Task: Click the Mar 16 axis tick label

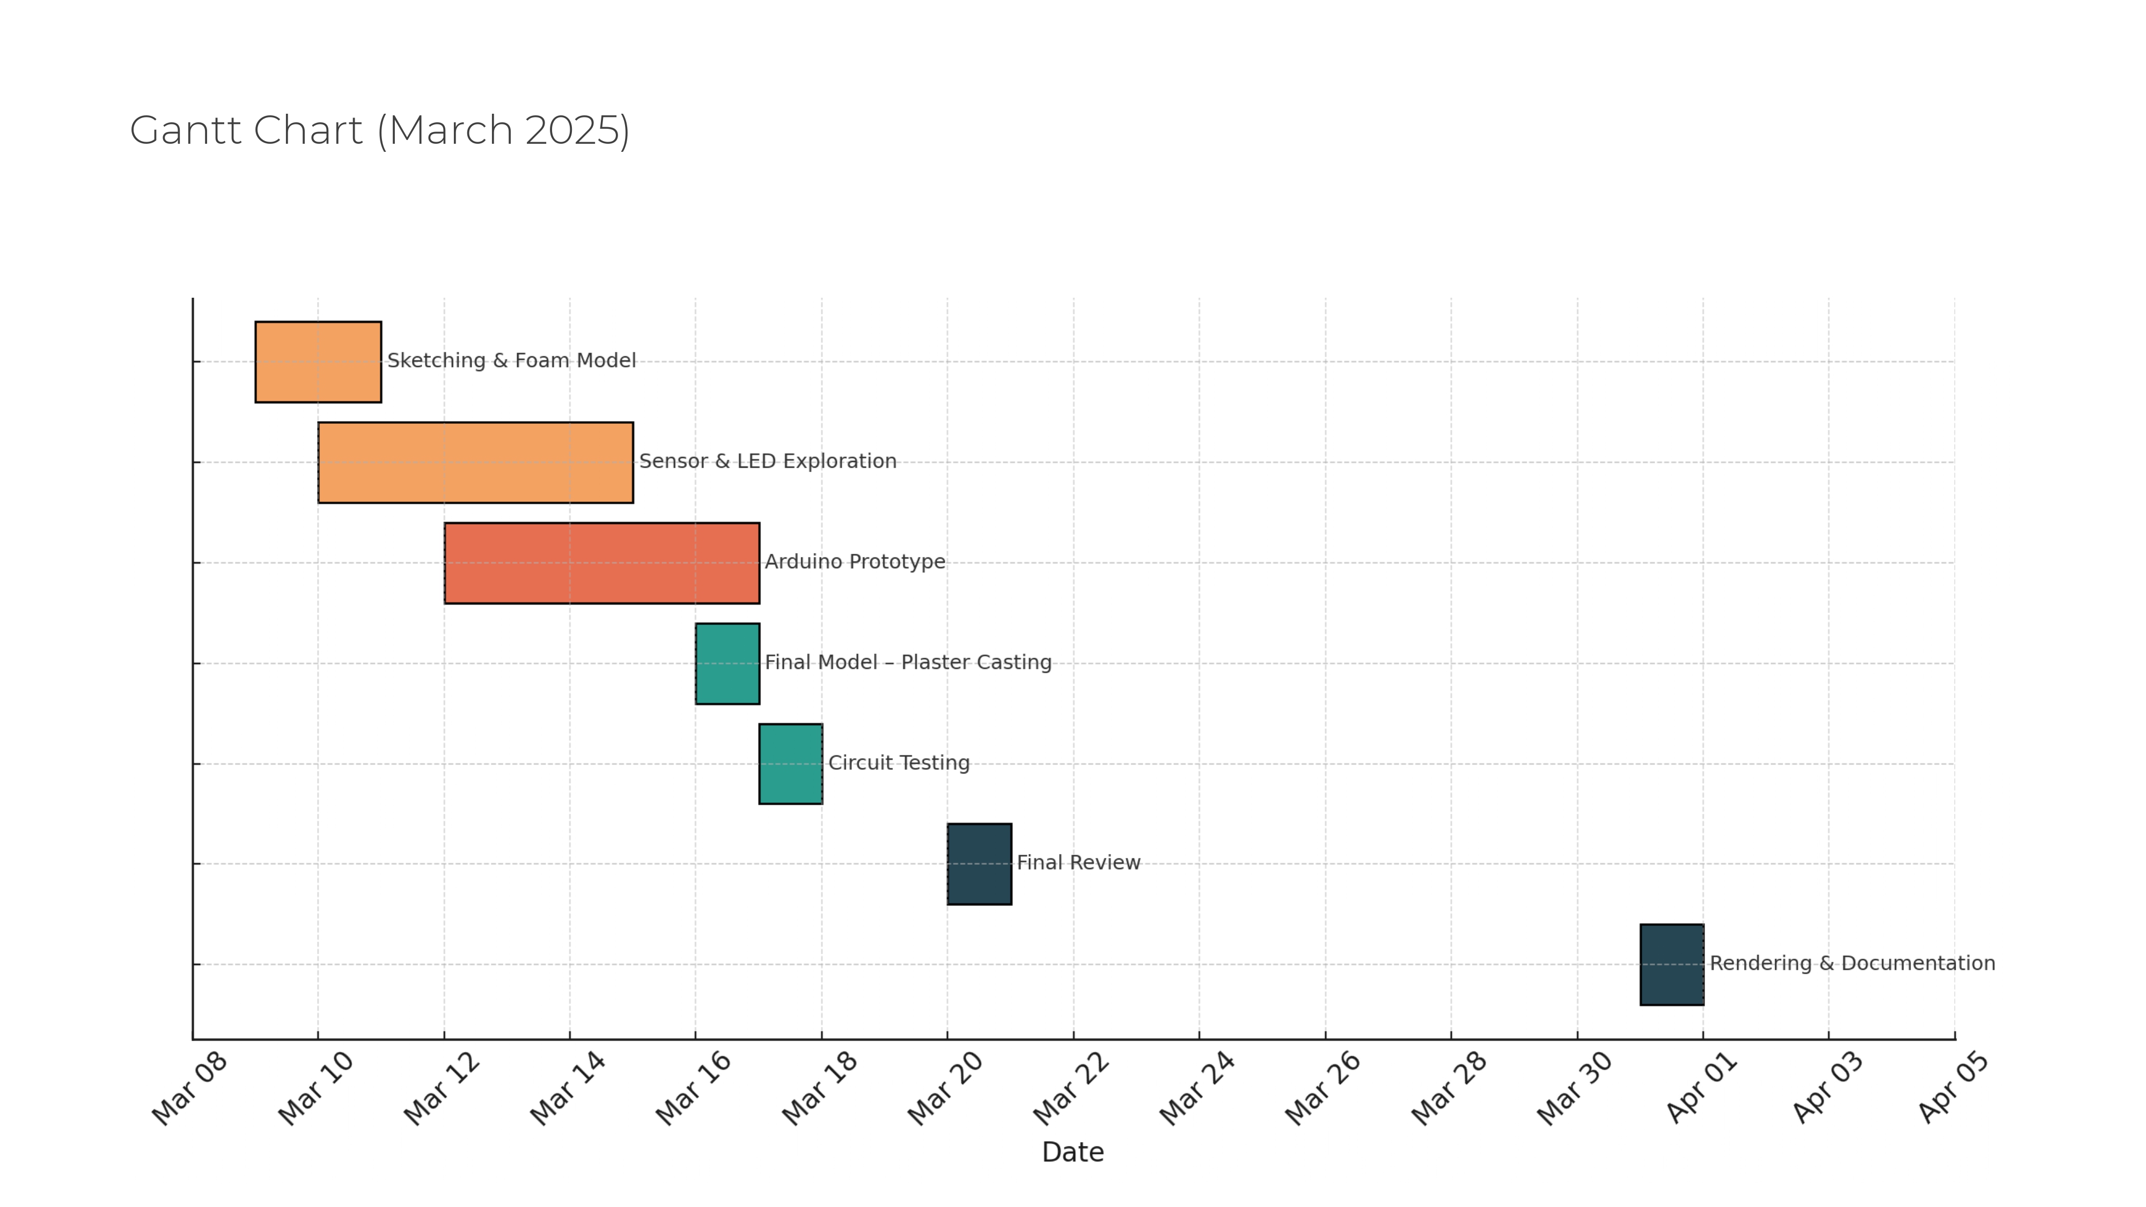Action: click(693, 1088)
